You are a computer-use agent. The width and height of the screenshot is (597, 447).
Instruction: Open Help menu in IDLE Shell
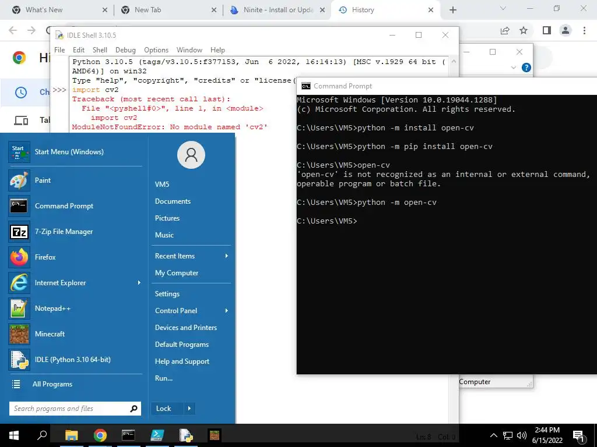(x=217, y=50)
